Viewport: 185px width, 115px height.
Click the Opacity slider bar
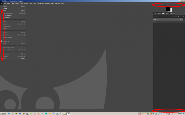tap(168, 19)
